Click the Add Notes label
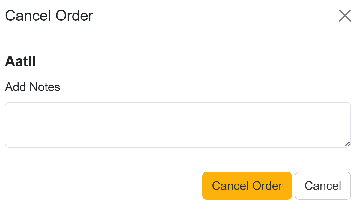Viewport: 356px width, 206px height. [33, 87]
